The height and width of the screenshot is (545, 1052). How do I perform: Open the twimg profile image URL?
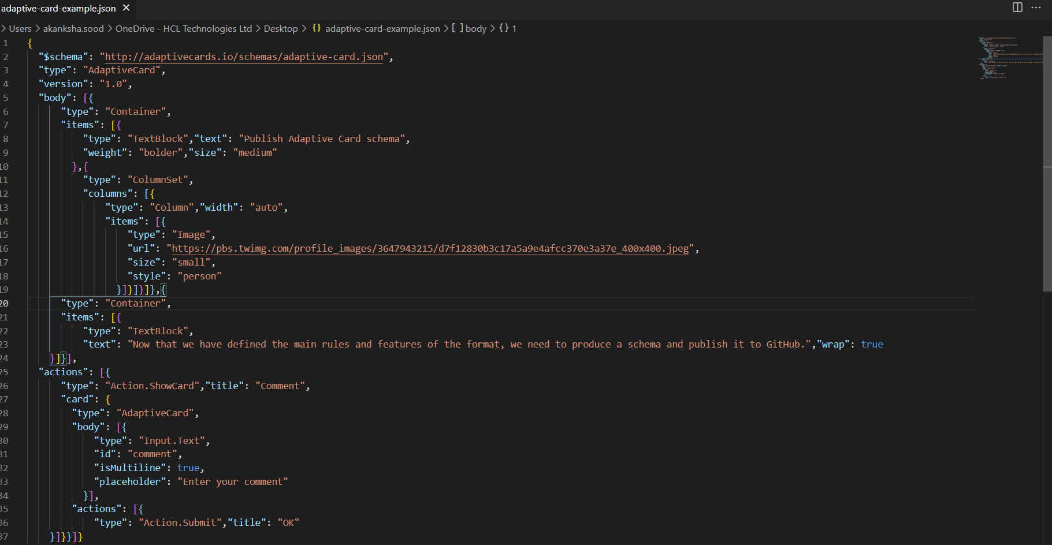pos(430,248)
